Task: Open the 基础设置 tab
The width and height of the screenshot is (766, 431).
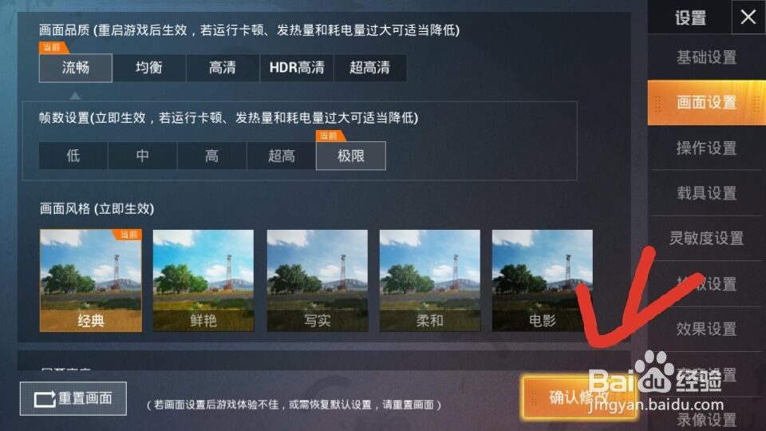Action: (x=706, y=57)
